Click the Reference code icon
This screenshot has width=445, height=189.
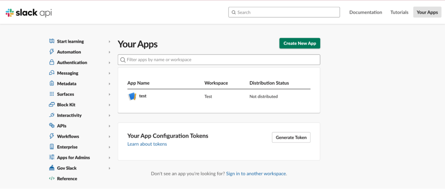coord(52,179)
